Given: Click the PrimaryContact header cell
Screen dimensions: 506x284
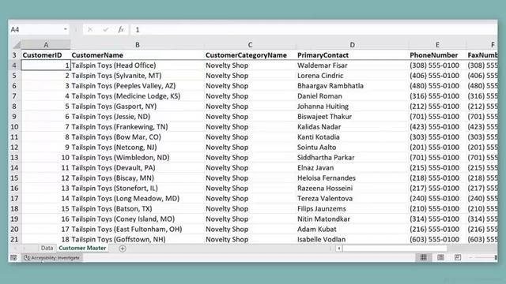Looking at the screenshot, I should click(352, 55).
